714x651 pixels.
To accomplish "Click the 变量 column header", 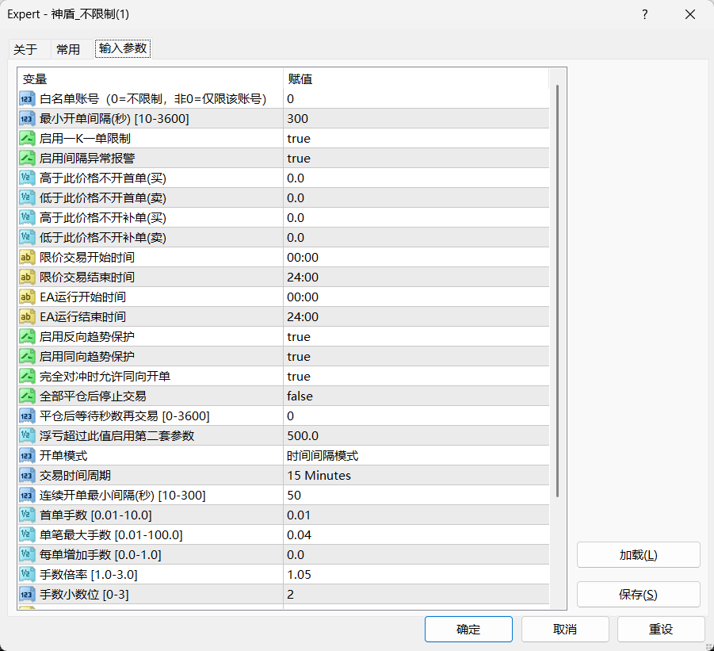I will pos(151,79).
